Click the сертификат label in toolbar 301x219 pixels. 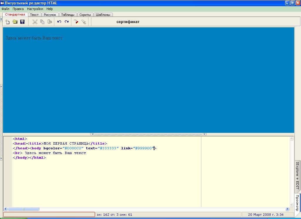tap(128, 22)
